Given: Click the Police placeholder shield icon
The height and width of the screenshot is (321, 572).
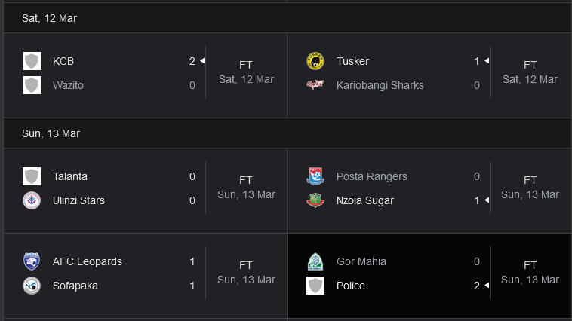Looking at the screenshot, I should (315, 286).
